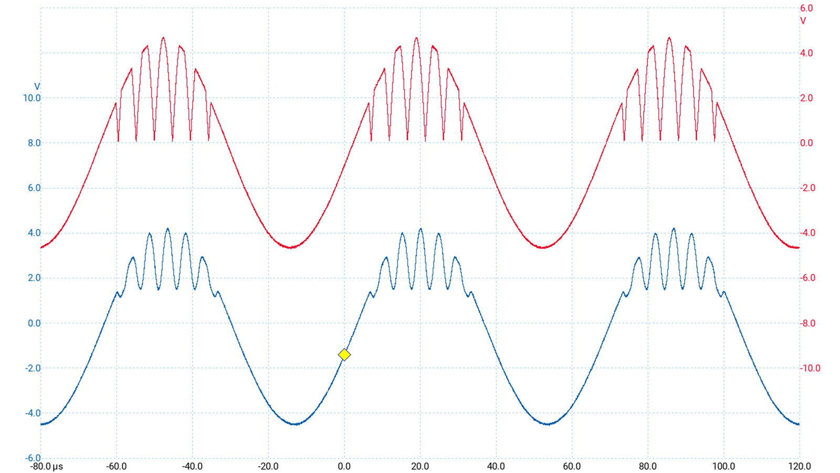Select the -20.0 time axis label
Image resolution: width=840 pixels, height=473 pixels.
click(268, 467)
